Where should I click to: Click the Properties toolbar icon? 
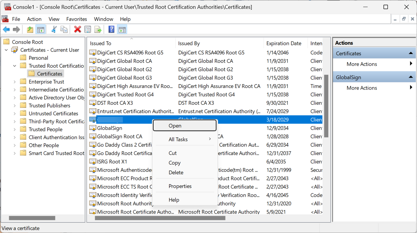pos(88,29)
